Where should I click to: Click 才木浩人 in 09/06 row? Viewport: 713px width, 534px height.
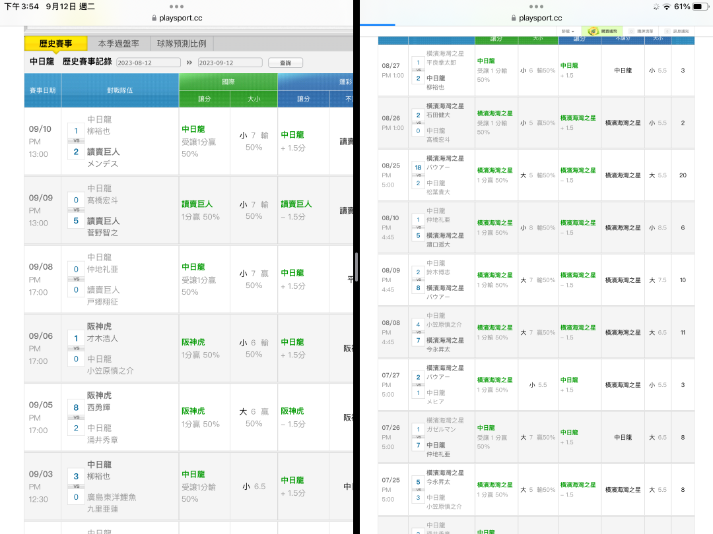102,338
